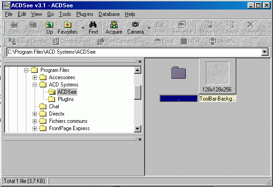Screen dimensions: 273x187
Task: Click the 'Total 1 file (3,7 KB)' status text
Action: pyautogui.click(x=25, y=181)
